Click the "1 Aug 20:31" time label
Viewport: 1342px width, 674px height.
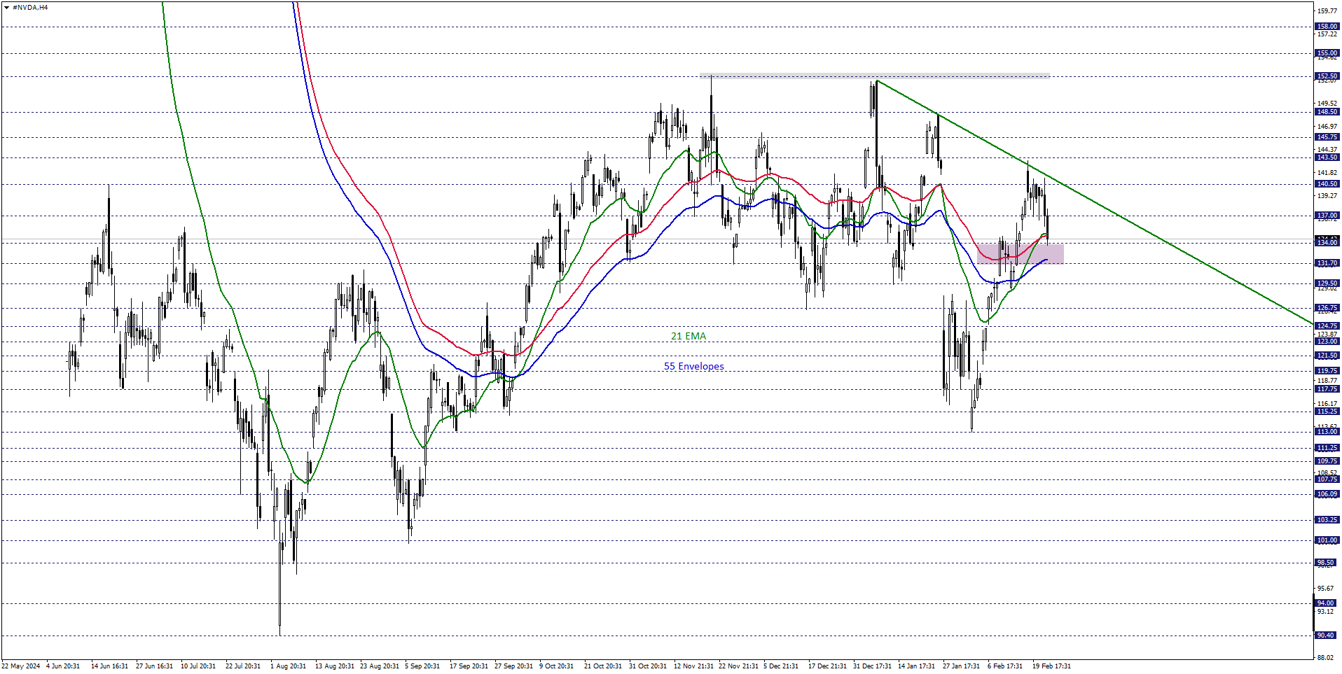click(288, 666)
